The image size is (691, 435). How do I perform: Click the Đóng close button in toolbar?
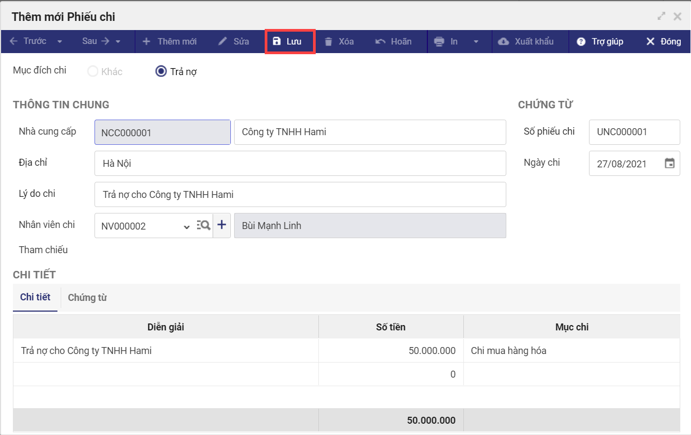[663, 42]
